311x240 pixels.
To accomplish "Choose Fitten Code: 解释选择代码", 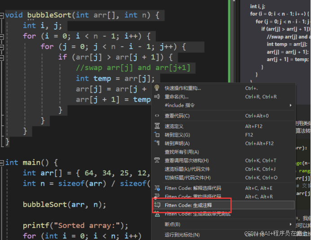I will pyautogui.click(x=223, y=188).
